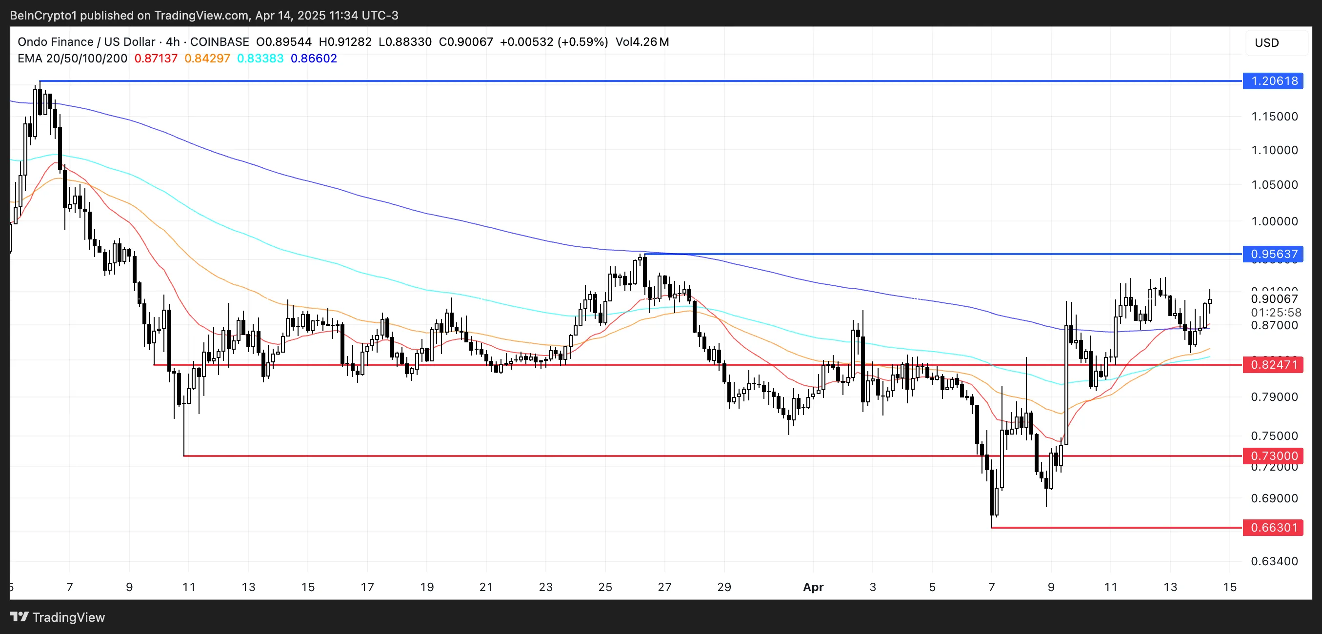Click the red EMA value 0.87137
Screen dimensions: 1322x634
156,59
